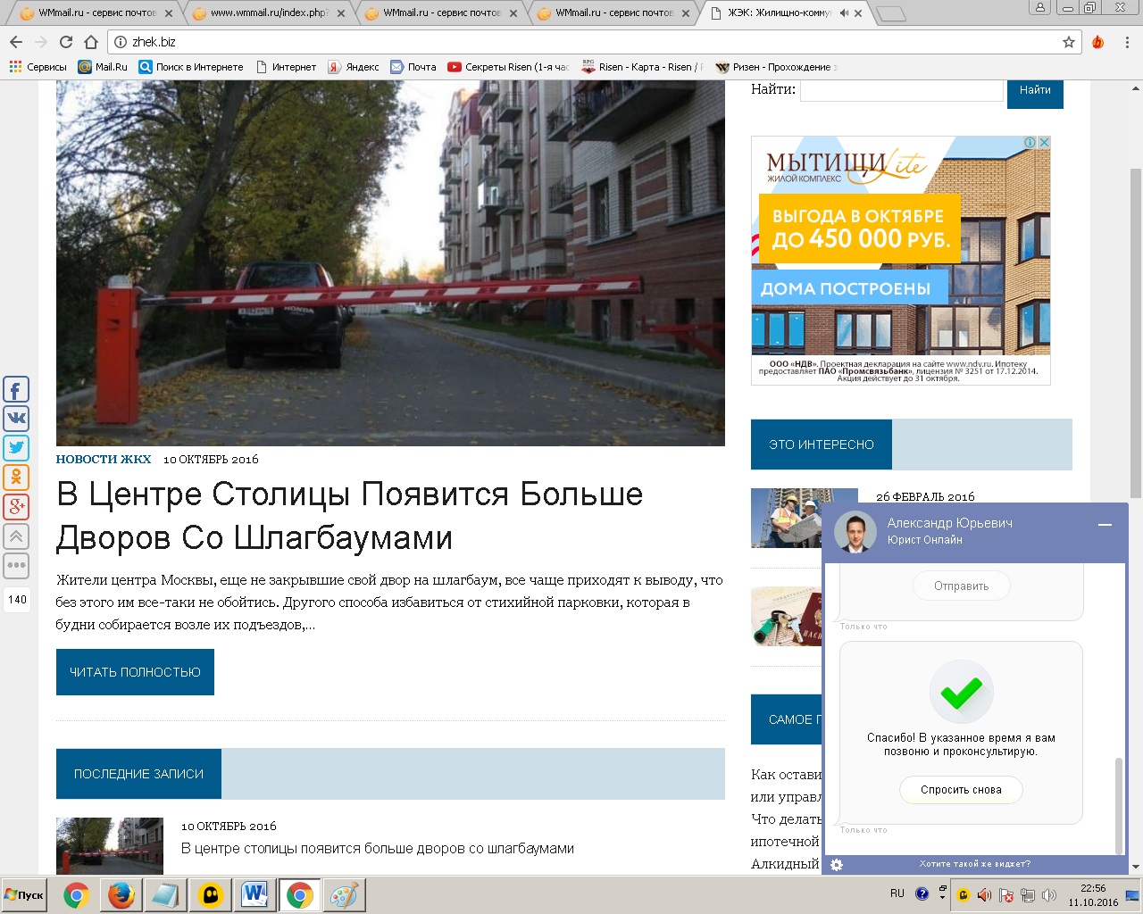
Task: Open Яндекс bookmark in bookmarks bar
Action: 354,67
